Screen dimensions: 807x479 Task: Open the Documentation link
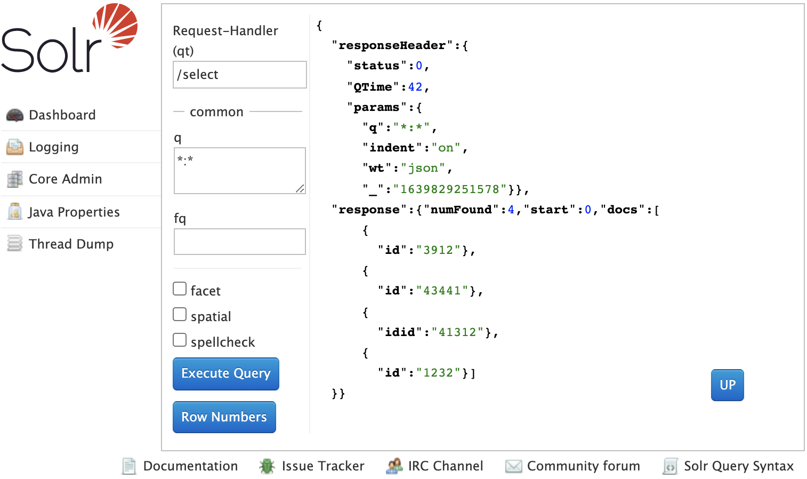[x=190, y=466]
